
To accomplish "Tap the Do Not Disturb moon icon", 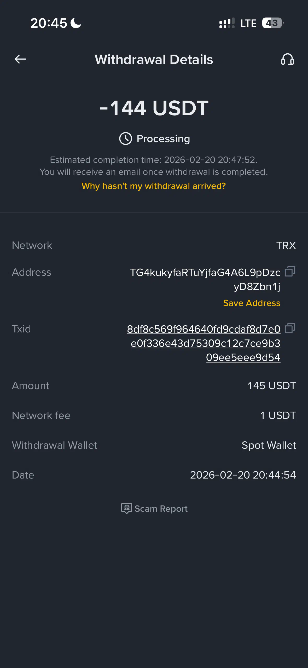I will click(x=76, y=23).
